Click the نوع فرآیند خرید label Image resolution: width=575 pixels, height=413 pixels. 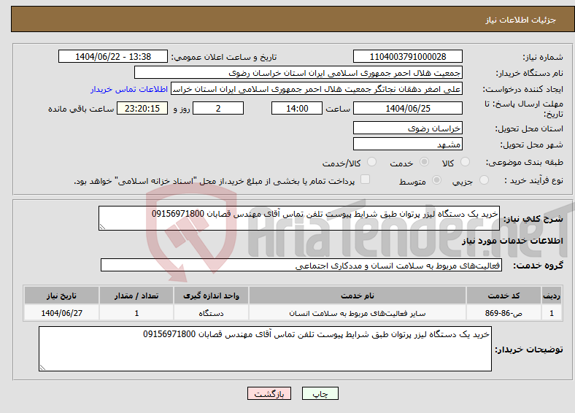point(533,180)
